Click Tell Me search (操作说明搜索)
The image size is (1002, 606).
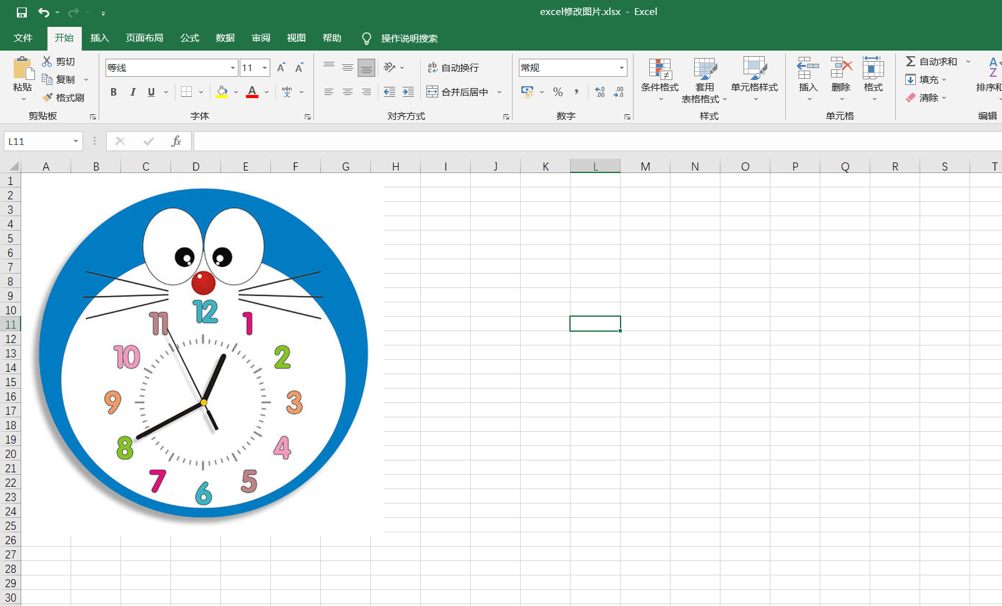coord(409,38)
